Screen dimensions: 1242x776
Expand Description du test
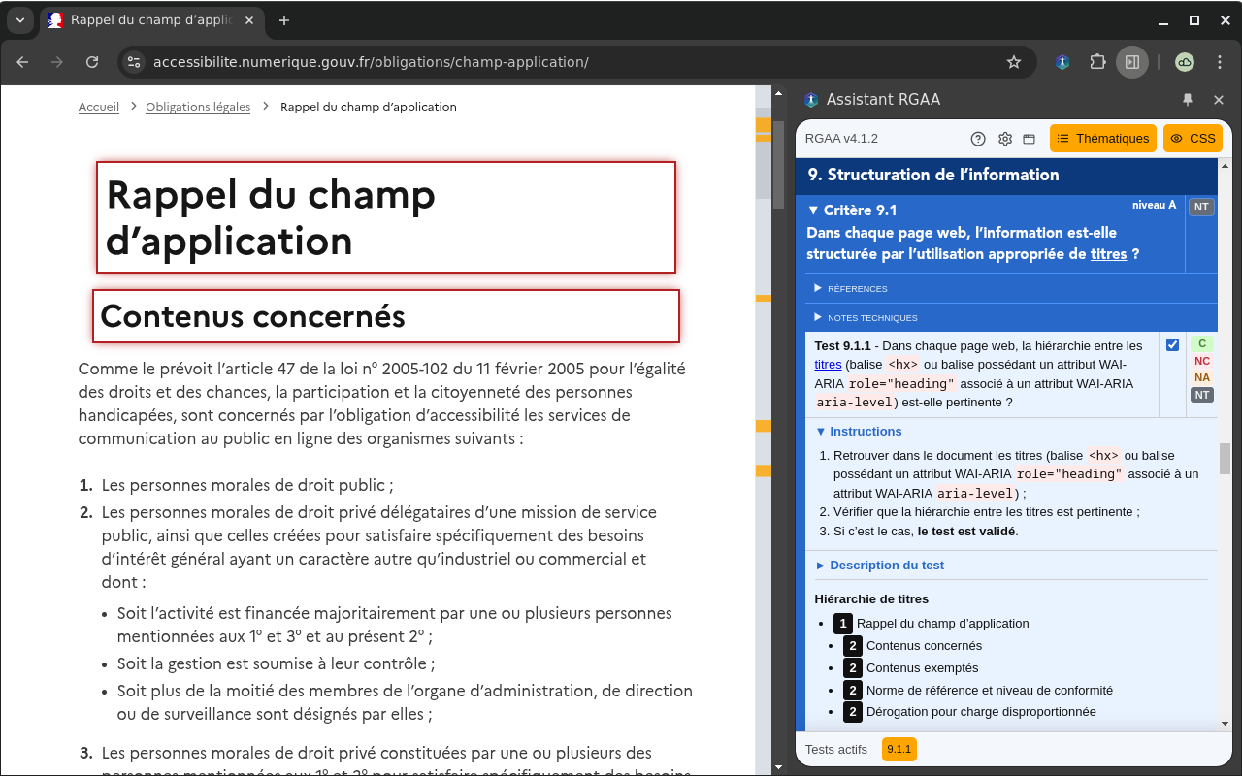(879, 566)
